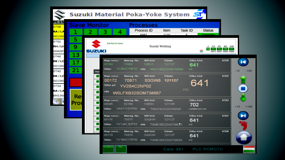Click style YV2B4C2NP02 in highlighted card
285x160 pixels.
136,86
